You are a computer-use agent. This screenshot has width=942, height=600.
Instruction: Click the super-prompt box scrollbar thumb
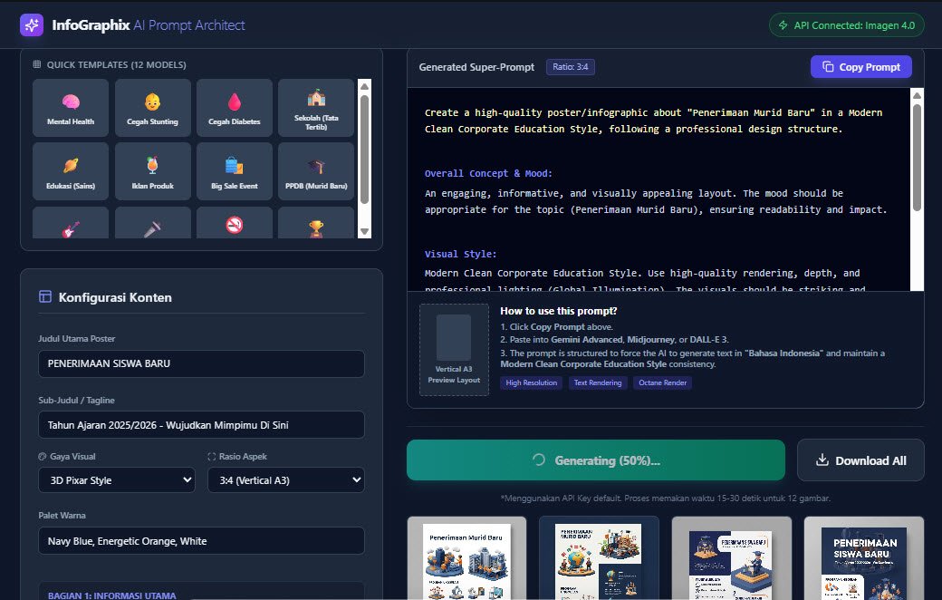point(917,158)
